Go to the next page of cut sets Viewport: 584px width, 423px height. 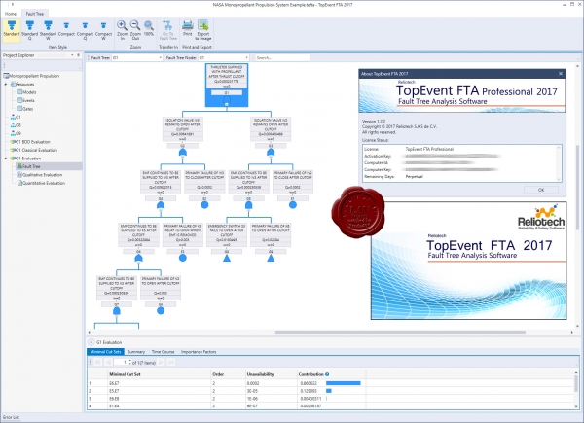tap(161, 362)
